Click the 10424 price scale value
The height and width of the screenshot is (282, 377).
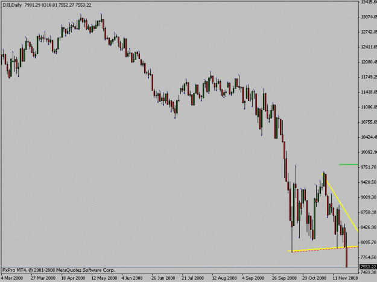(x=369, y=137)
